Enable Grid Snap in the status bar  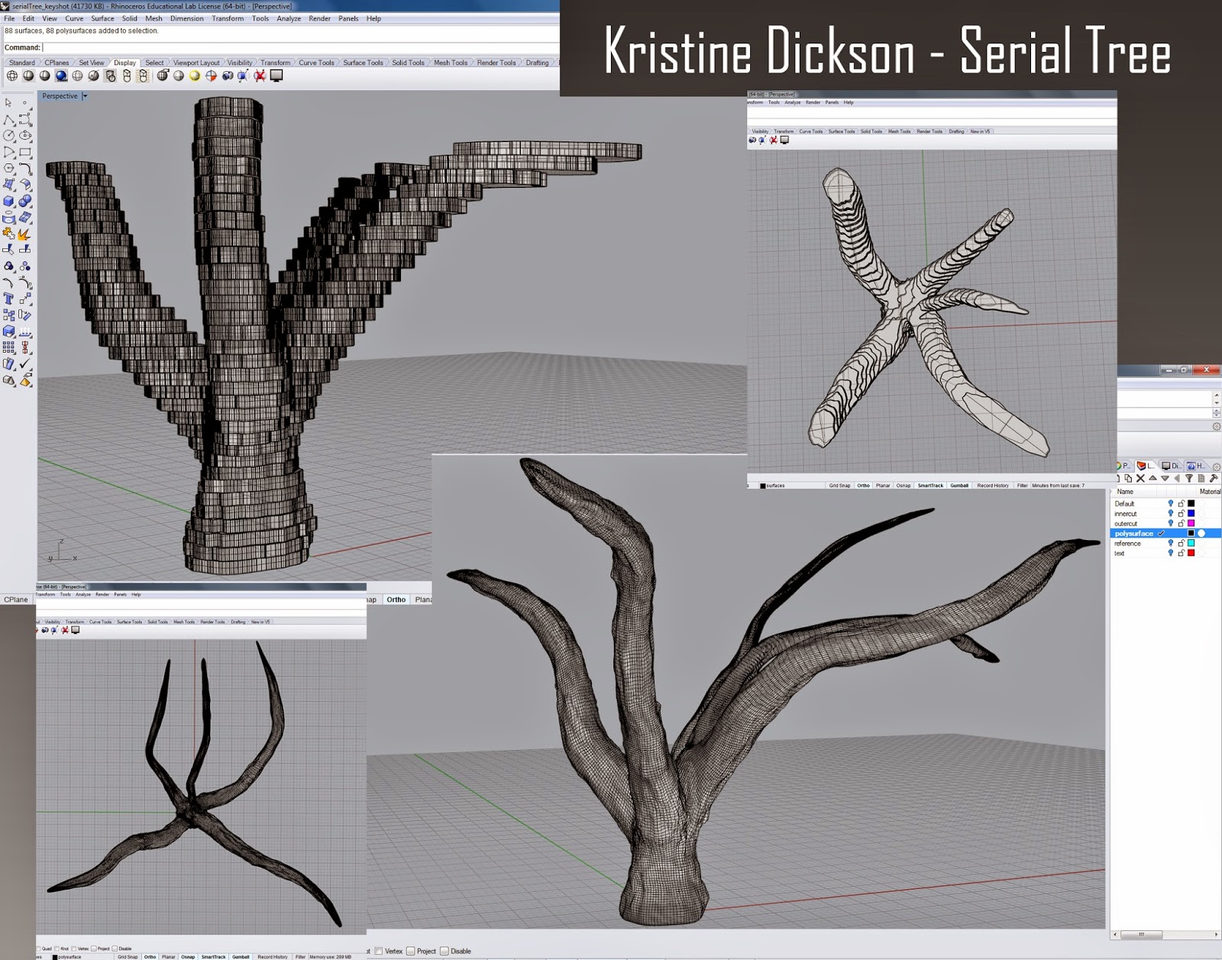click(x=128, y=955)
